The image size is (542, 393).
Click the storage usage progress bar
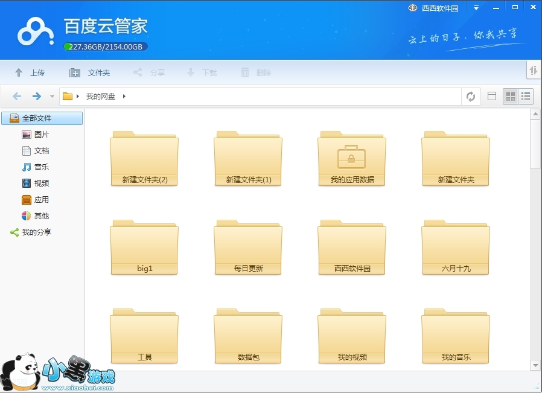pyautogui.click(x=106, y=46)
